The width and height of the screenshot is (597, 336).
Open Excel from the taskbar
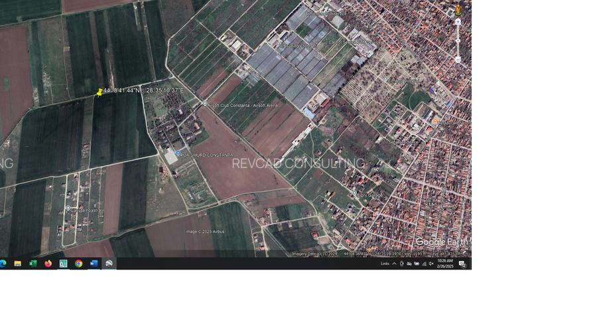click(33, 264)
